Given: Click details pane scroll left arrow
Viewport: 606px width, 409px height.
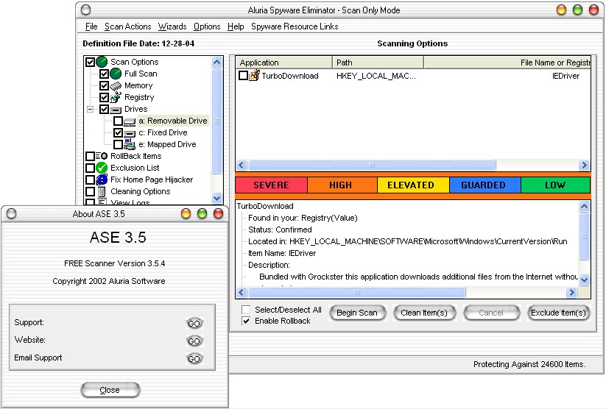Looking at the screenshot, I should click(242, 292).
